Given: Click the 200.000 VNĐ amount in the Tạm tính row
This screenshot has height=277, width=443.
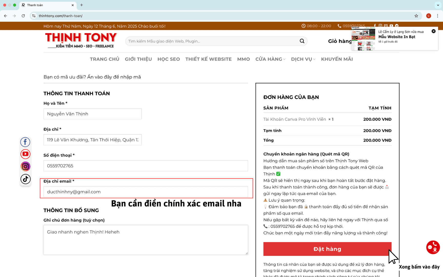Looking at the screenshot, I should [x=377, y=131].
